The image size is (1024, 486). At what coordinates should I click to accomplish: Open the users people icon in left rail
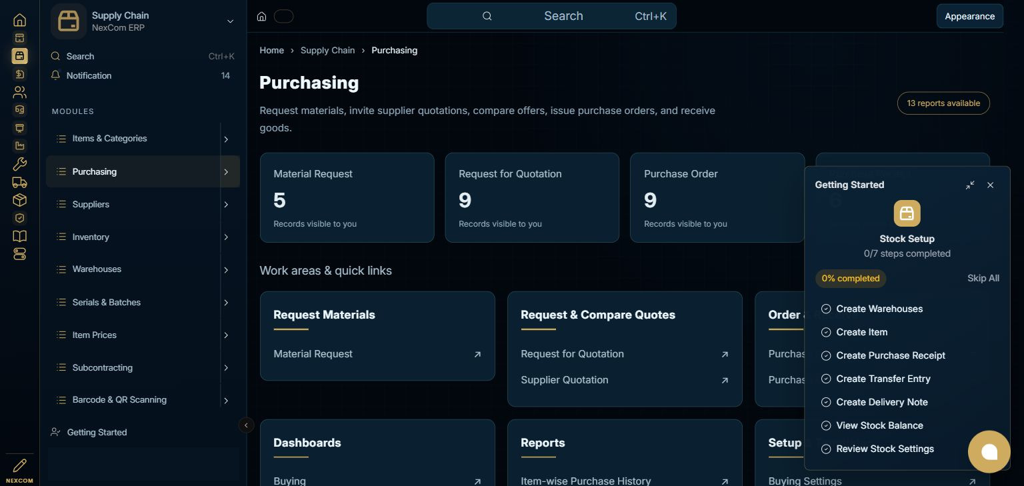tap(19, 92)
